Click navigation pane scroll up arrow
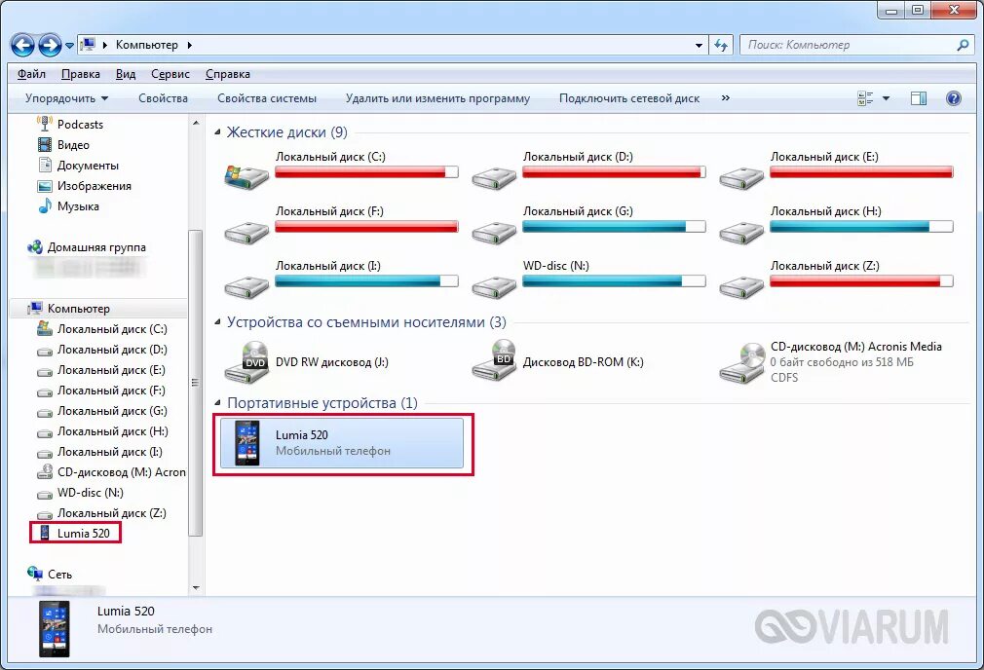 pos(196,123)
